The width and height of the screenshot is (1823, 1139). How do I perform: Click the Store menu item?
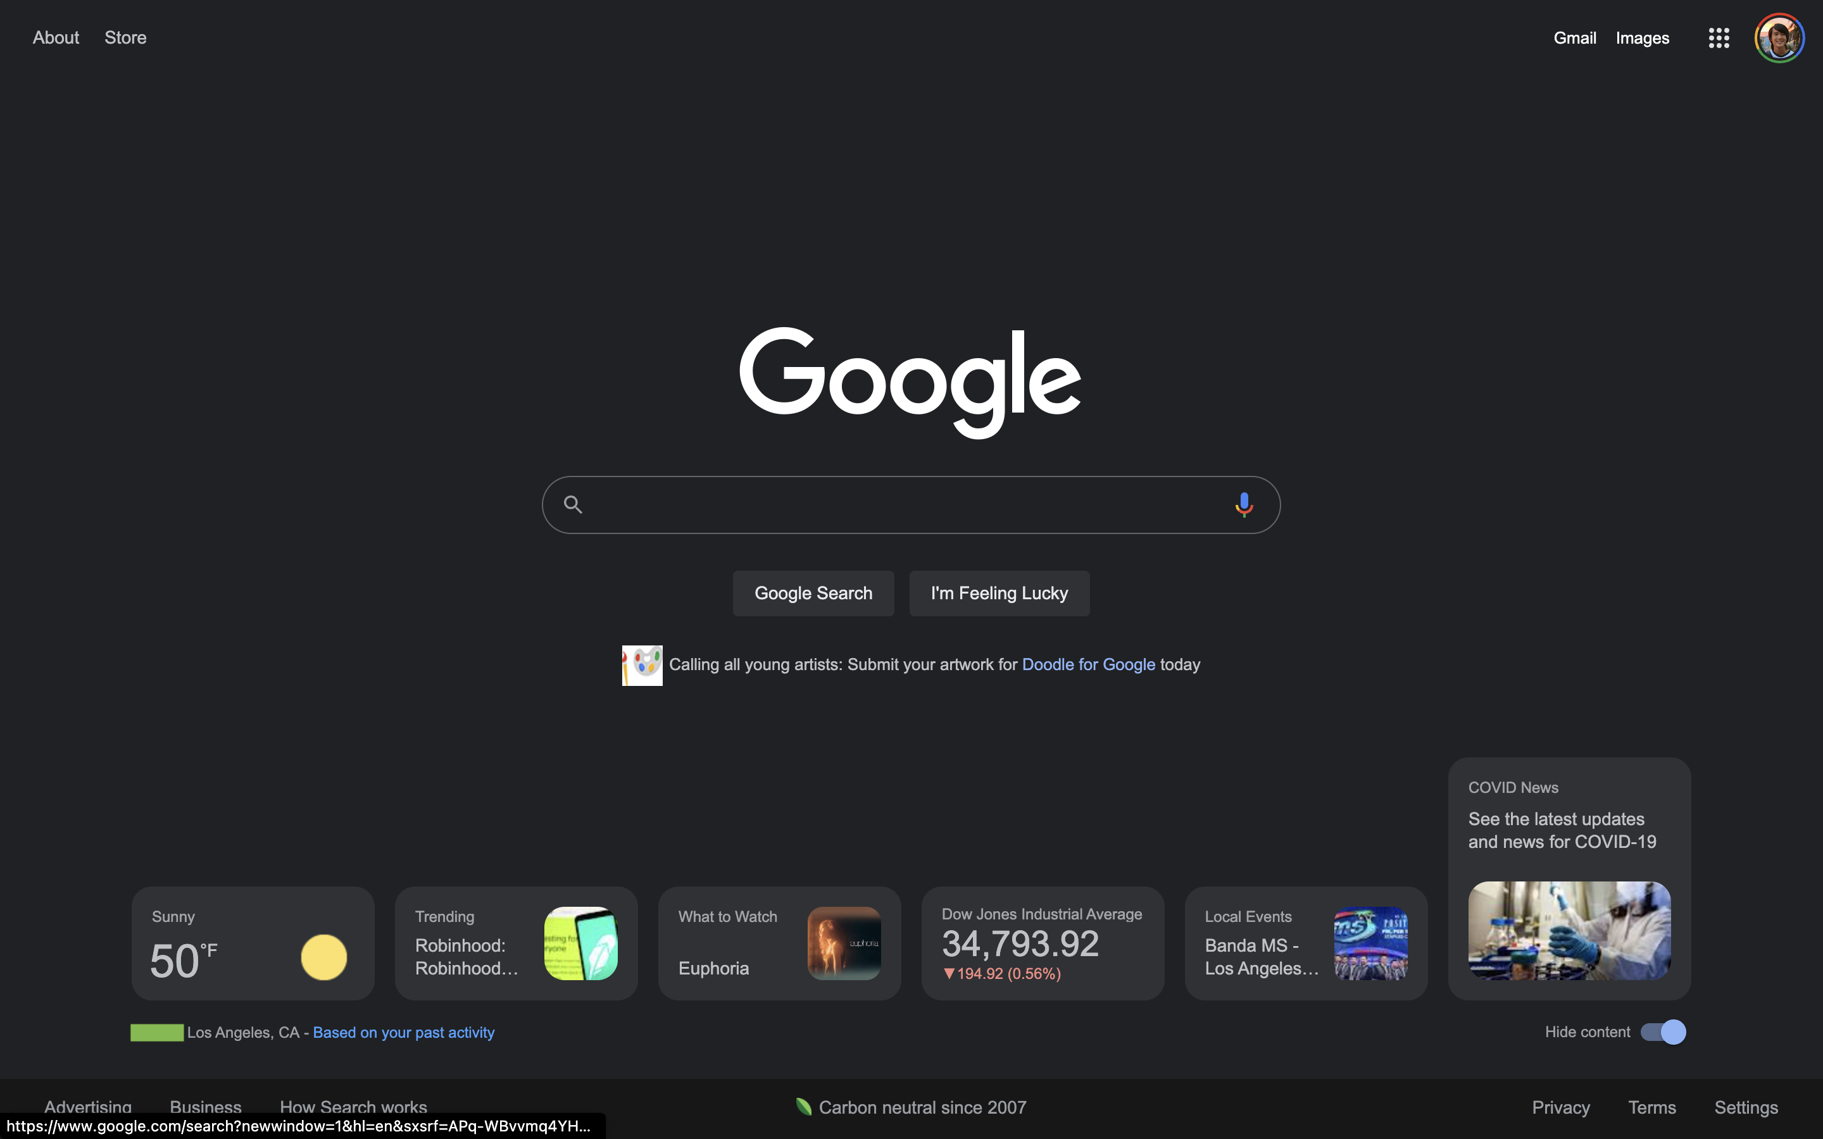[x=125, y=37]
